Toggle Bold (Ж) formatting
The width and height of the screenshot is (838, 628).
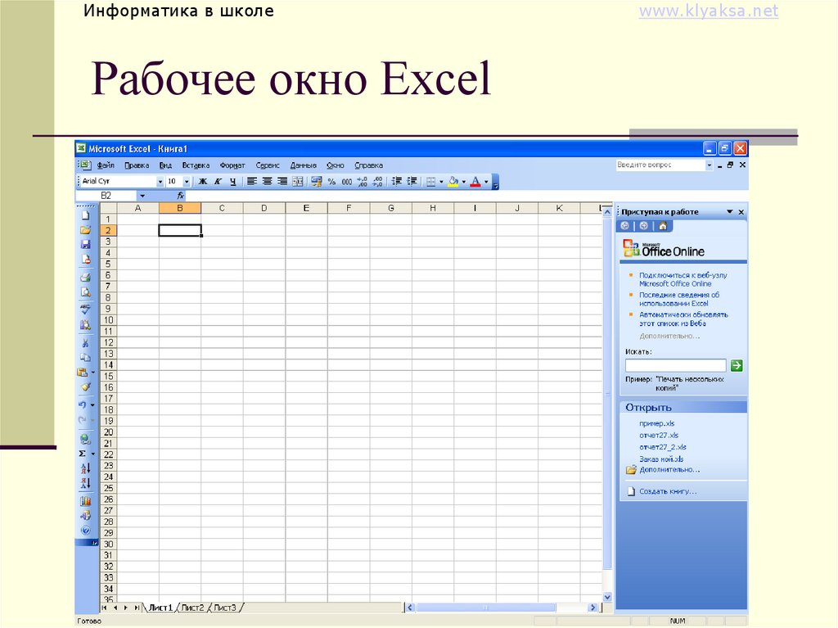pos(203,181)
